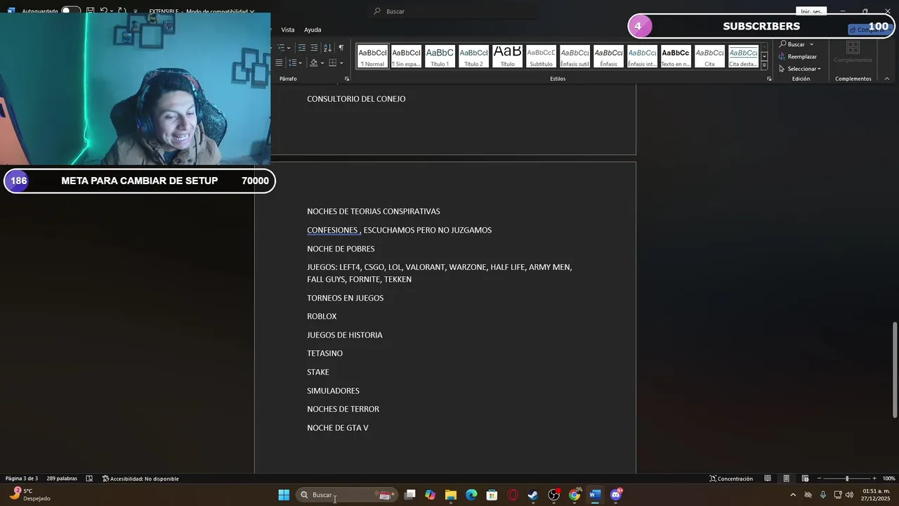Expand the multilevel list dropdown arrow
This screenshot has width=899, height=506.
(289, 48)
